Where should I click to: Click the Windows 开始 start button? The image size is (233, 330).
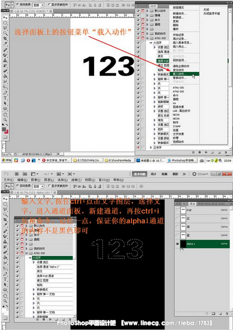click(6, 160)
